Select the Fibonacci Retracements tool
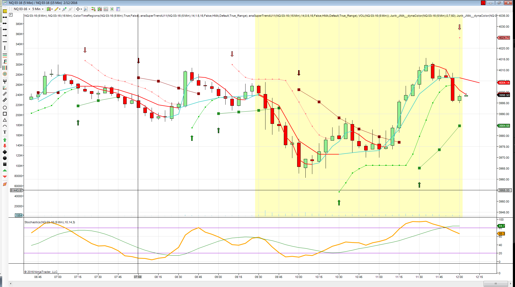The height and width of the screenshot is (287, 515). tap(5, 55)
